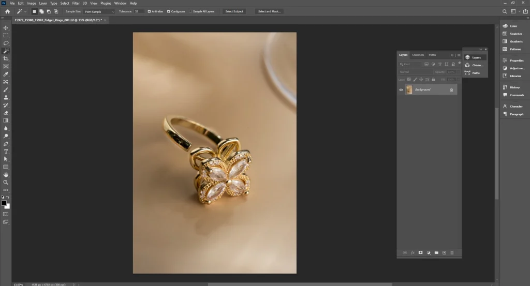Switch to the Channels tab

point(418,55)
